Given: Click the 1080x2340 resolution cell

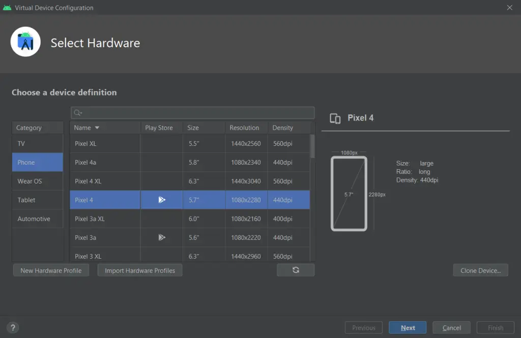Looking at the screenshot, I should [x=247, y=162].
